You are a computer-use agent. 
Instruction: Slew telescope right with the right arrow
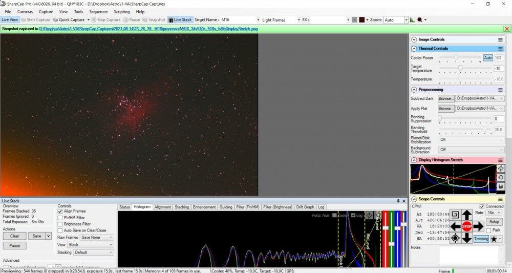pos(478,226)
